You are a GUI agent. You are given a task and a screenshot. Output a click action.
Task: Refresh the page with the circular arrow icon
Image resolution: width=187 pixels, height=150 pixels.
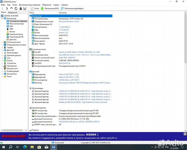tap(16, 8)
